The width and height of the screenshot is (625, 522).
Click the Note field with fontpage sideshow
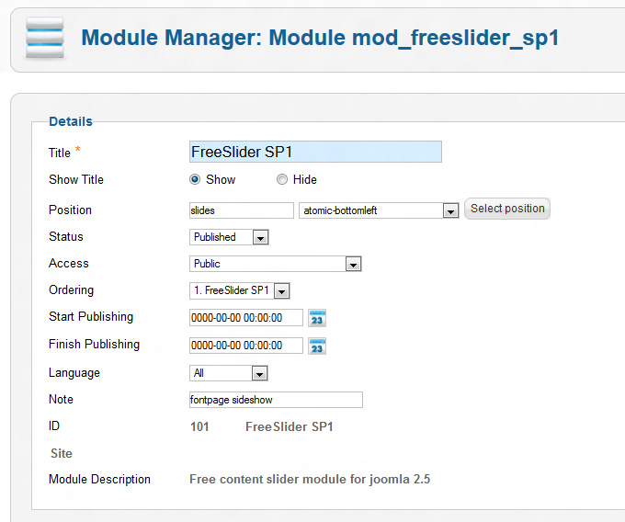pyautogui.click(x=275, y=400)
